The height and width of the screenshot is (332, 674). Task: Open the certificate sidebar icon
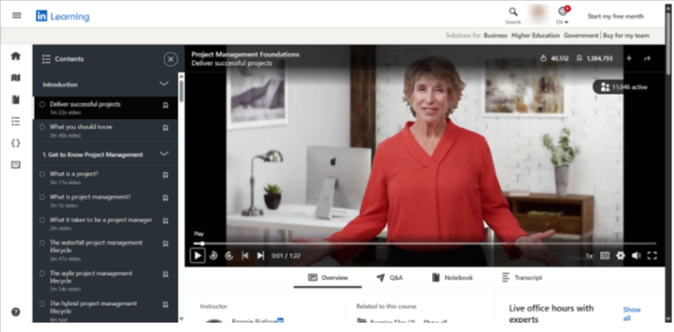[x=16, y=165]
